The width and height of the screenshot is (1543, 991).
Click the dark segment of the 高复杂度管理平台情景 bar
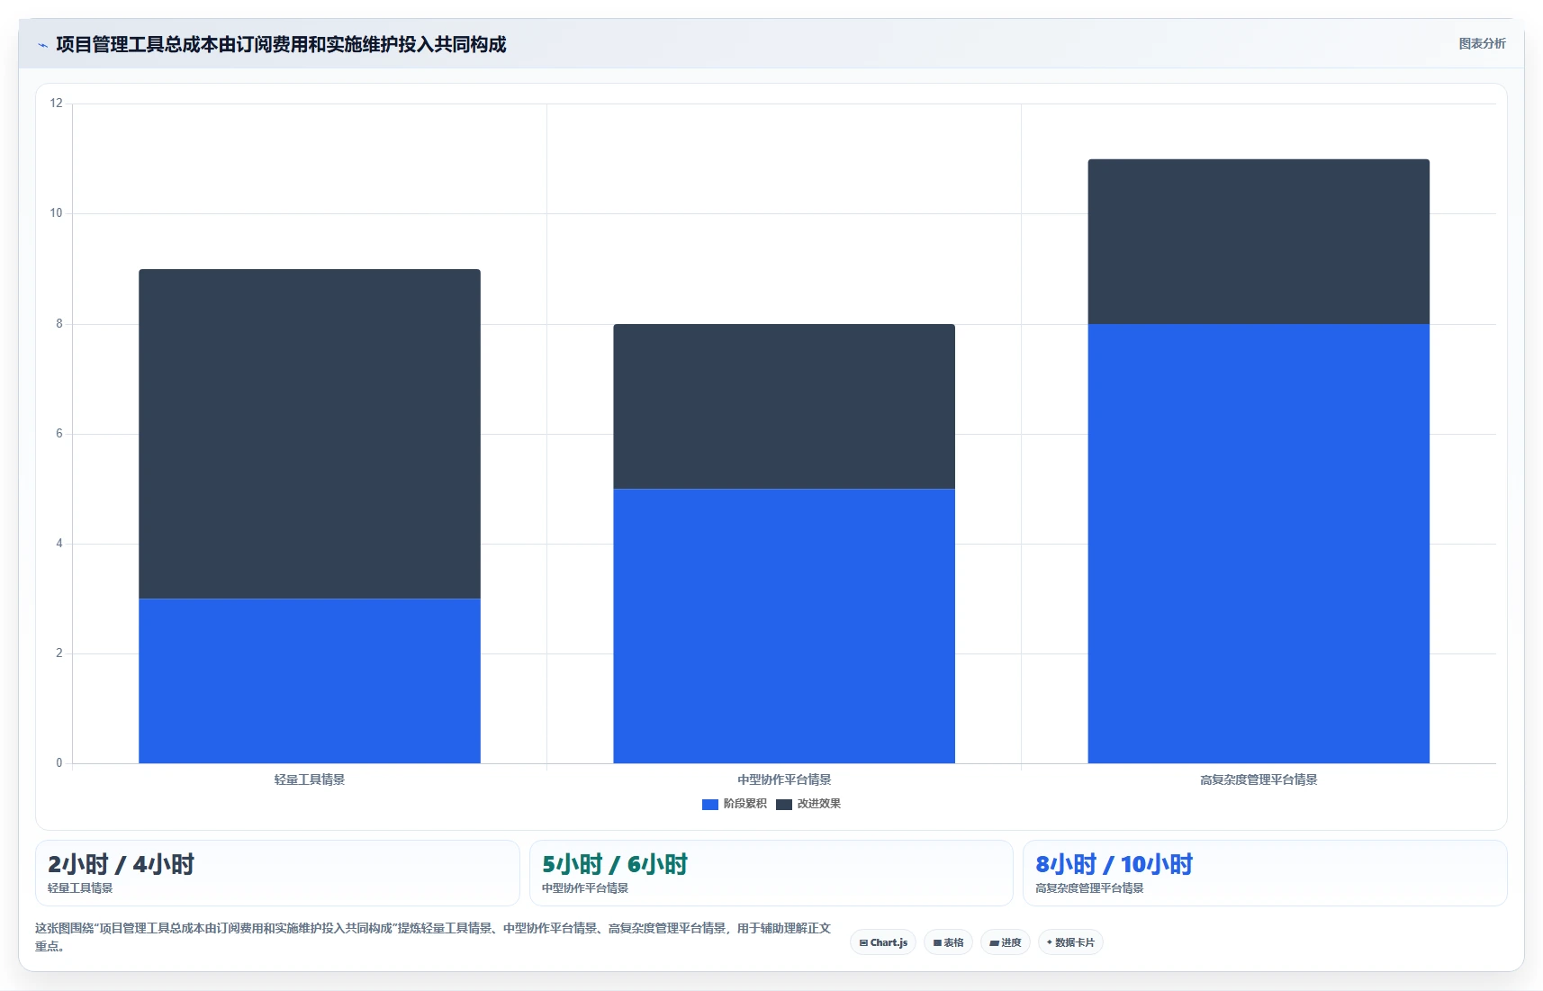click(1259, 242)
